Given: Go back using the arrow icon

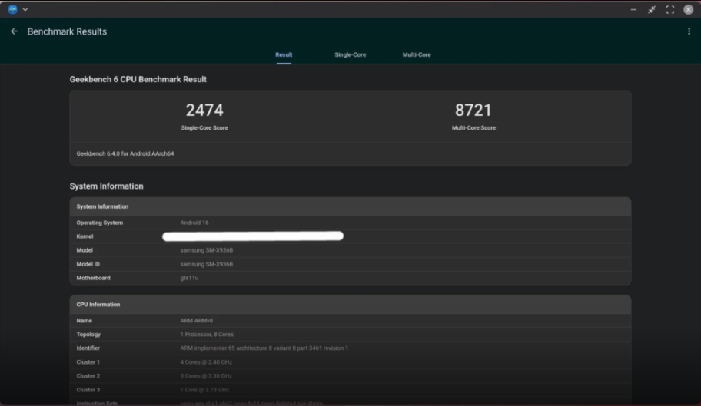Looking at the screenshot, I should tap(15, 31).
